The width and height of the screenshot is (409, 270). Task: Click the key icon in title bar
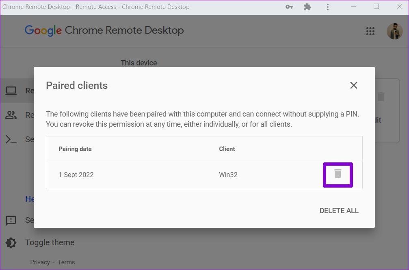(289, 7)
